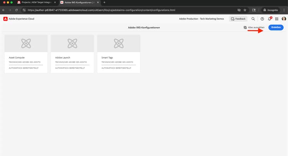Click Automatisch bereitgestellt under Smart Tags
288x156 pixels.
coord(116,68)
